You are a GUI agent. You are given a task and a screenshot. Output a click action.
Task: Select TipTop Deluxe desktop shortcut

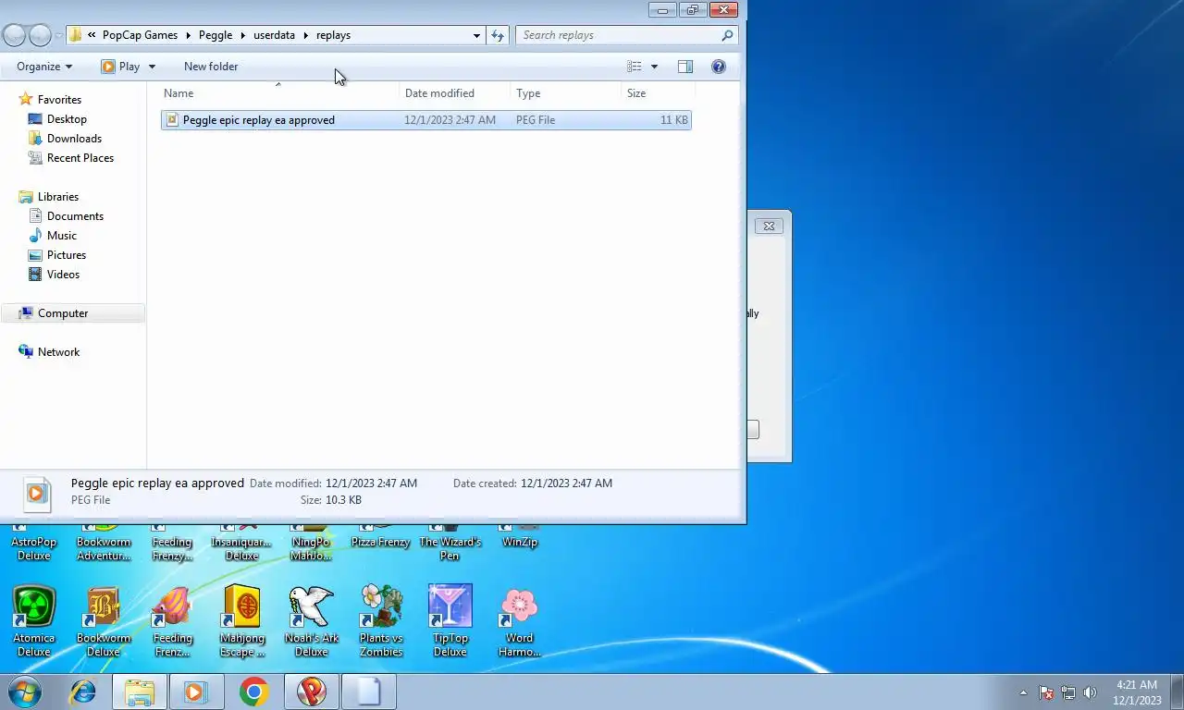point(450,621)
